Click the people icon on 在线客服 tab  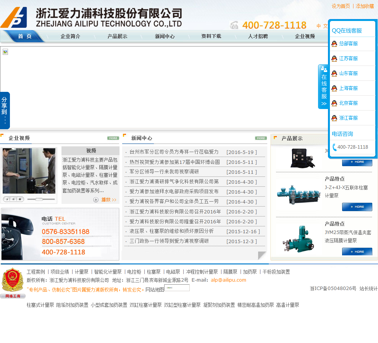coord(324,69)
